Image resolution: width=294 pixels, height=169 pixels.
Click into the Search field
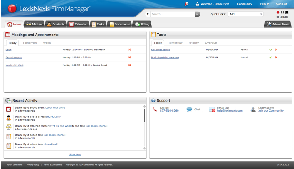(173, 14)
